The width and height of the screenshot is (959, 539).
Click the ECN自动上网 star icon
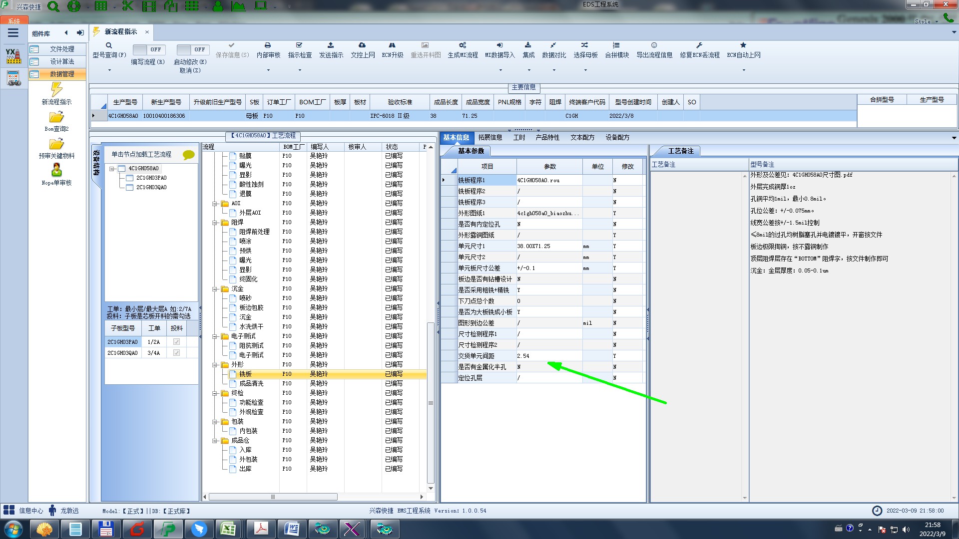coord(743,45)
